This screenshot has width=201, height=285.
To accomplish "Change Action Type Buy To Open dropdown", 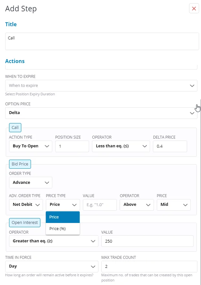I will (x=30, y=146).
